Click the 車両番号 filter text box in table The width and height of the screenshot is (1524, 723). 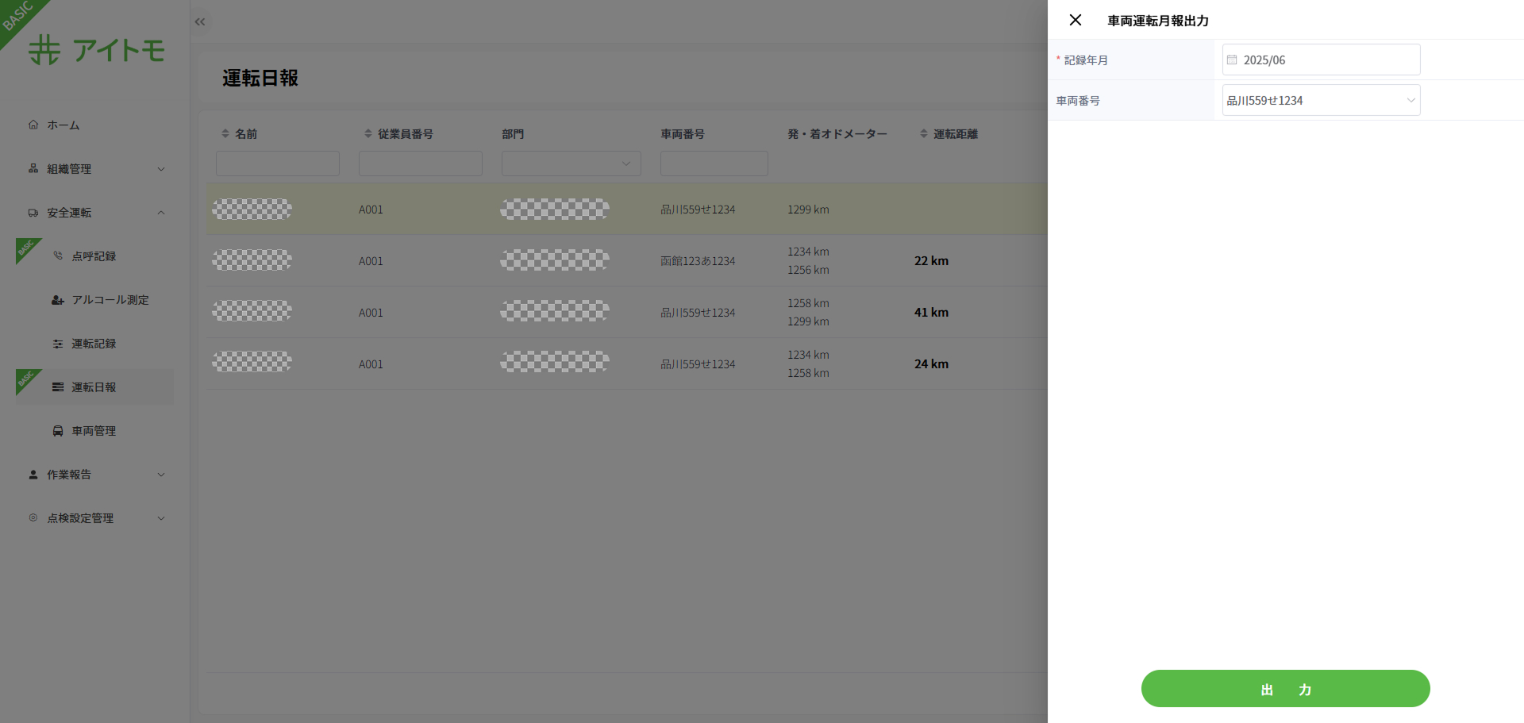point(714,163)
